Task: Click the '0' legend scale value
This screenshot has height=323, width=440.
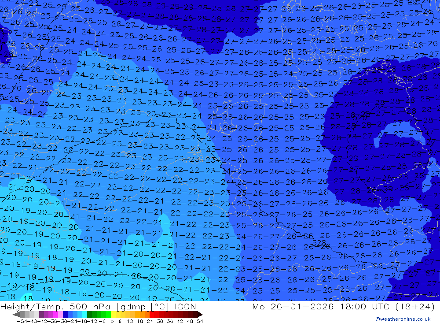Action: point(112,321)
